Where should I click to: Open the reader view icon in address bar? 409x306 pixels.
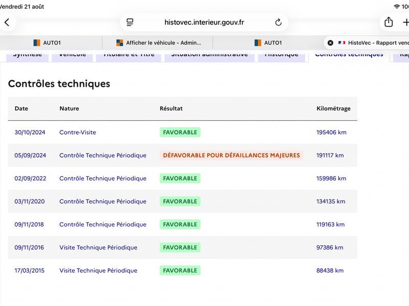click(x=130, y=22)
